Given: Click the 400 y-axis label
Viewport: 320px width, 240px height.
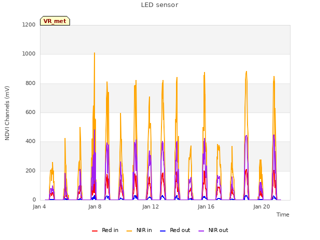Looking at the screenshot, I should [x=30, y=141].
